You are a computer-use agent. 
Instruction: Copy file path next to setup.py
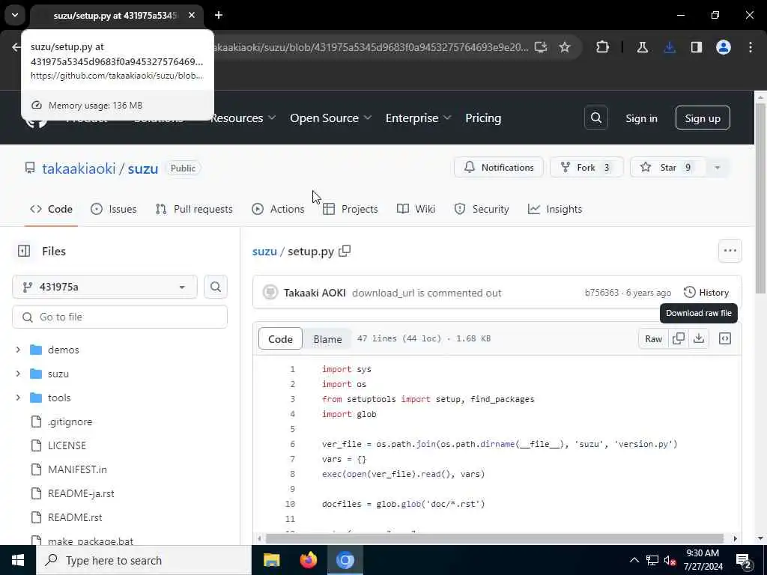point(345,251)
